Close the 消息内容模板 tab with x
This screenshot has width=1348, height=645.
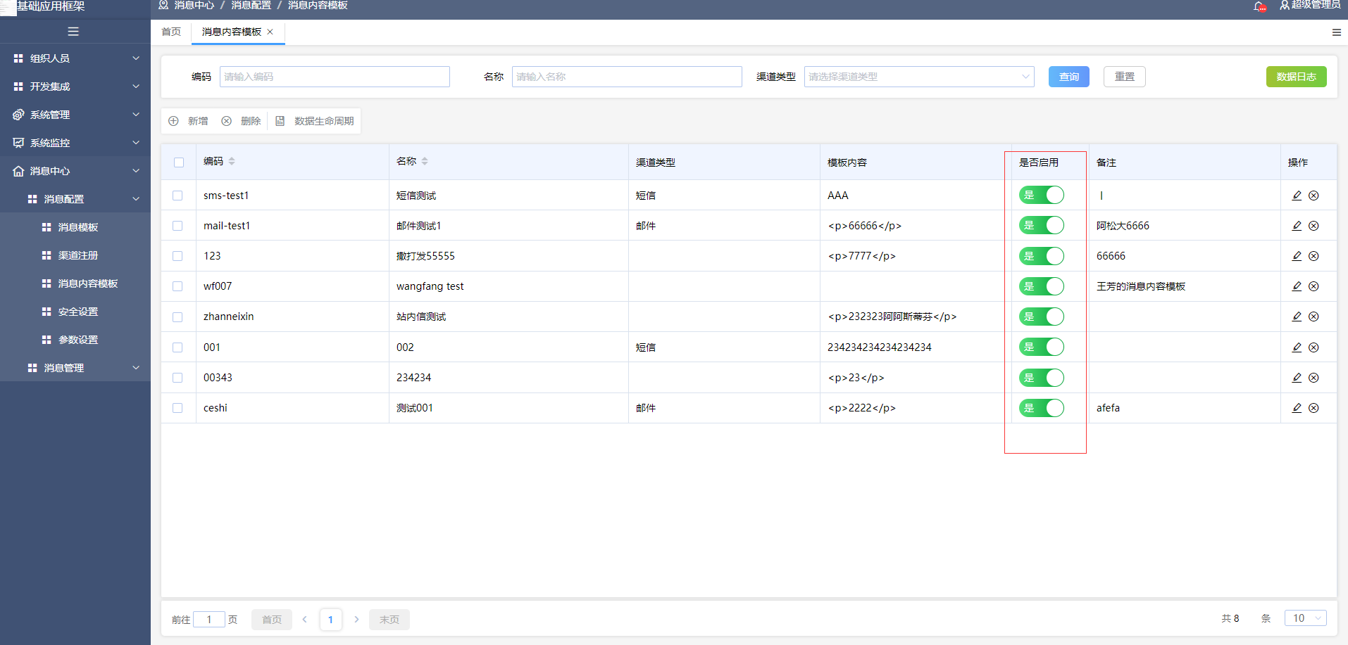(270, 32)
